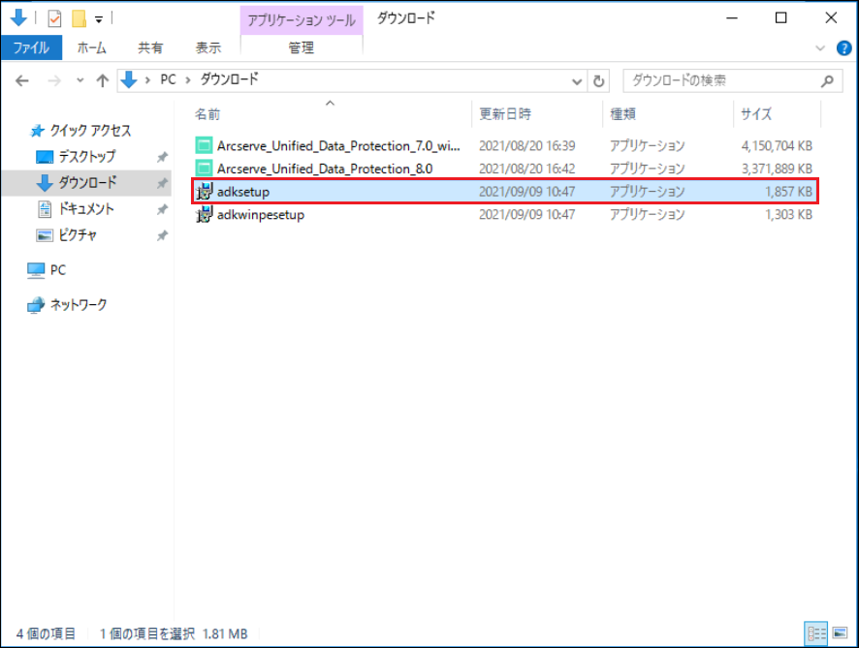Click the 1,857 KB size cell
The height and width of the screenshot is (648, 859).
point(789,192)
